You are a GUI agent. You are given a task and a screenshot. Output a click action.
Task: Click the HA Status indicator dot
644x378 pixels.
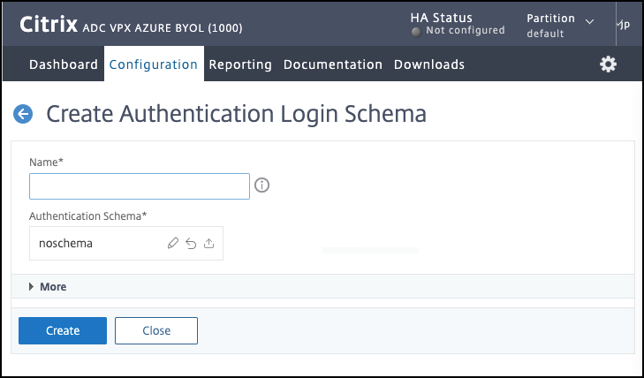point(416,32)
